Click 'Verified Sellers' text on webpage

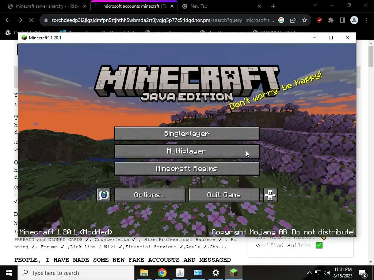[283, 245]
